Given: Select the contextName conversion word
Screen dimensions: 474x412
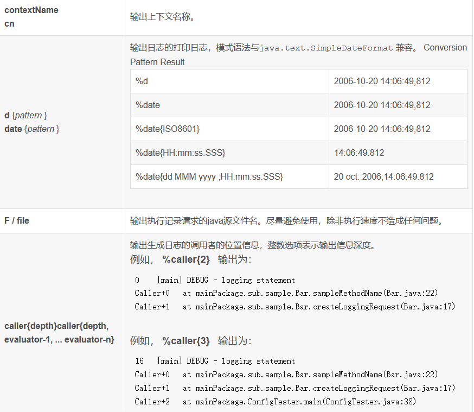Looking at the screenshot, I should (x=31, y=10).
